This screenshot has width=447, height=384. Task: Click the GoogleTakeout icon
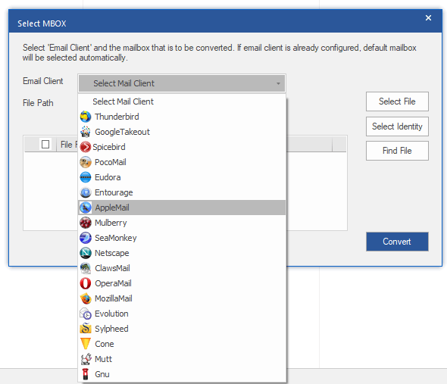click(x=86, y=132)
